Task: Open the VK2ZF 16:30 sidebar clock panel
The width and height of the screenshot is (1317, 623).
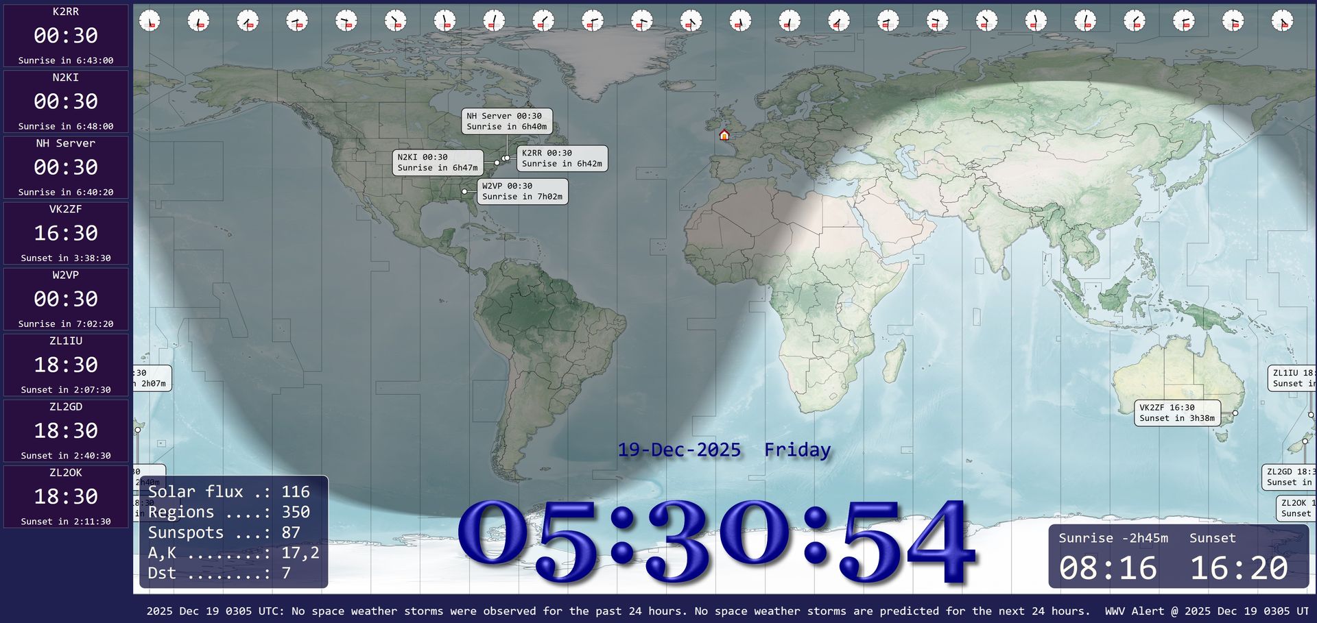Action: [66, 233]
